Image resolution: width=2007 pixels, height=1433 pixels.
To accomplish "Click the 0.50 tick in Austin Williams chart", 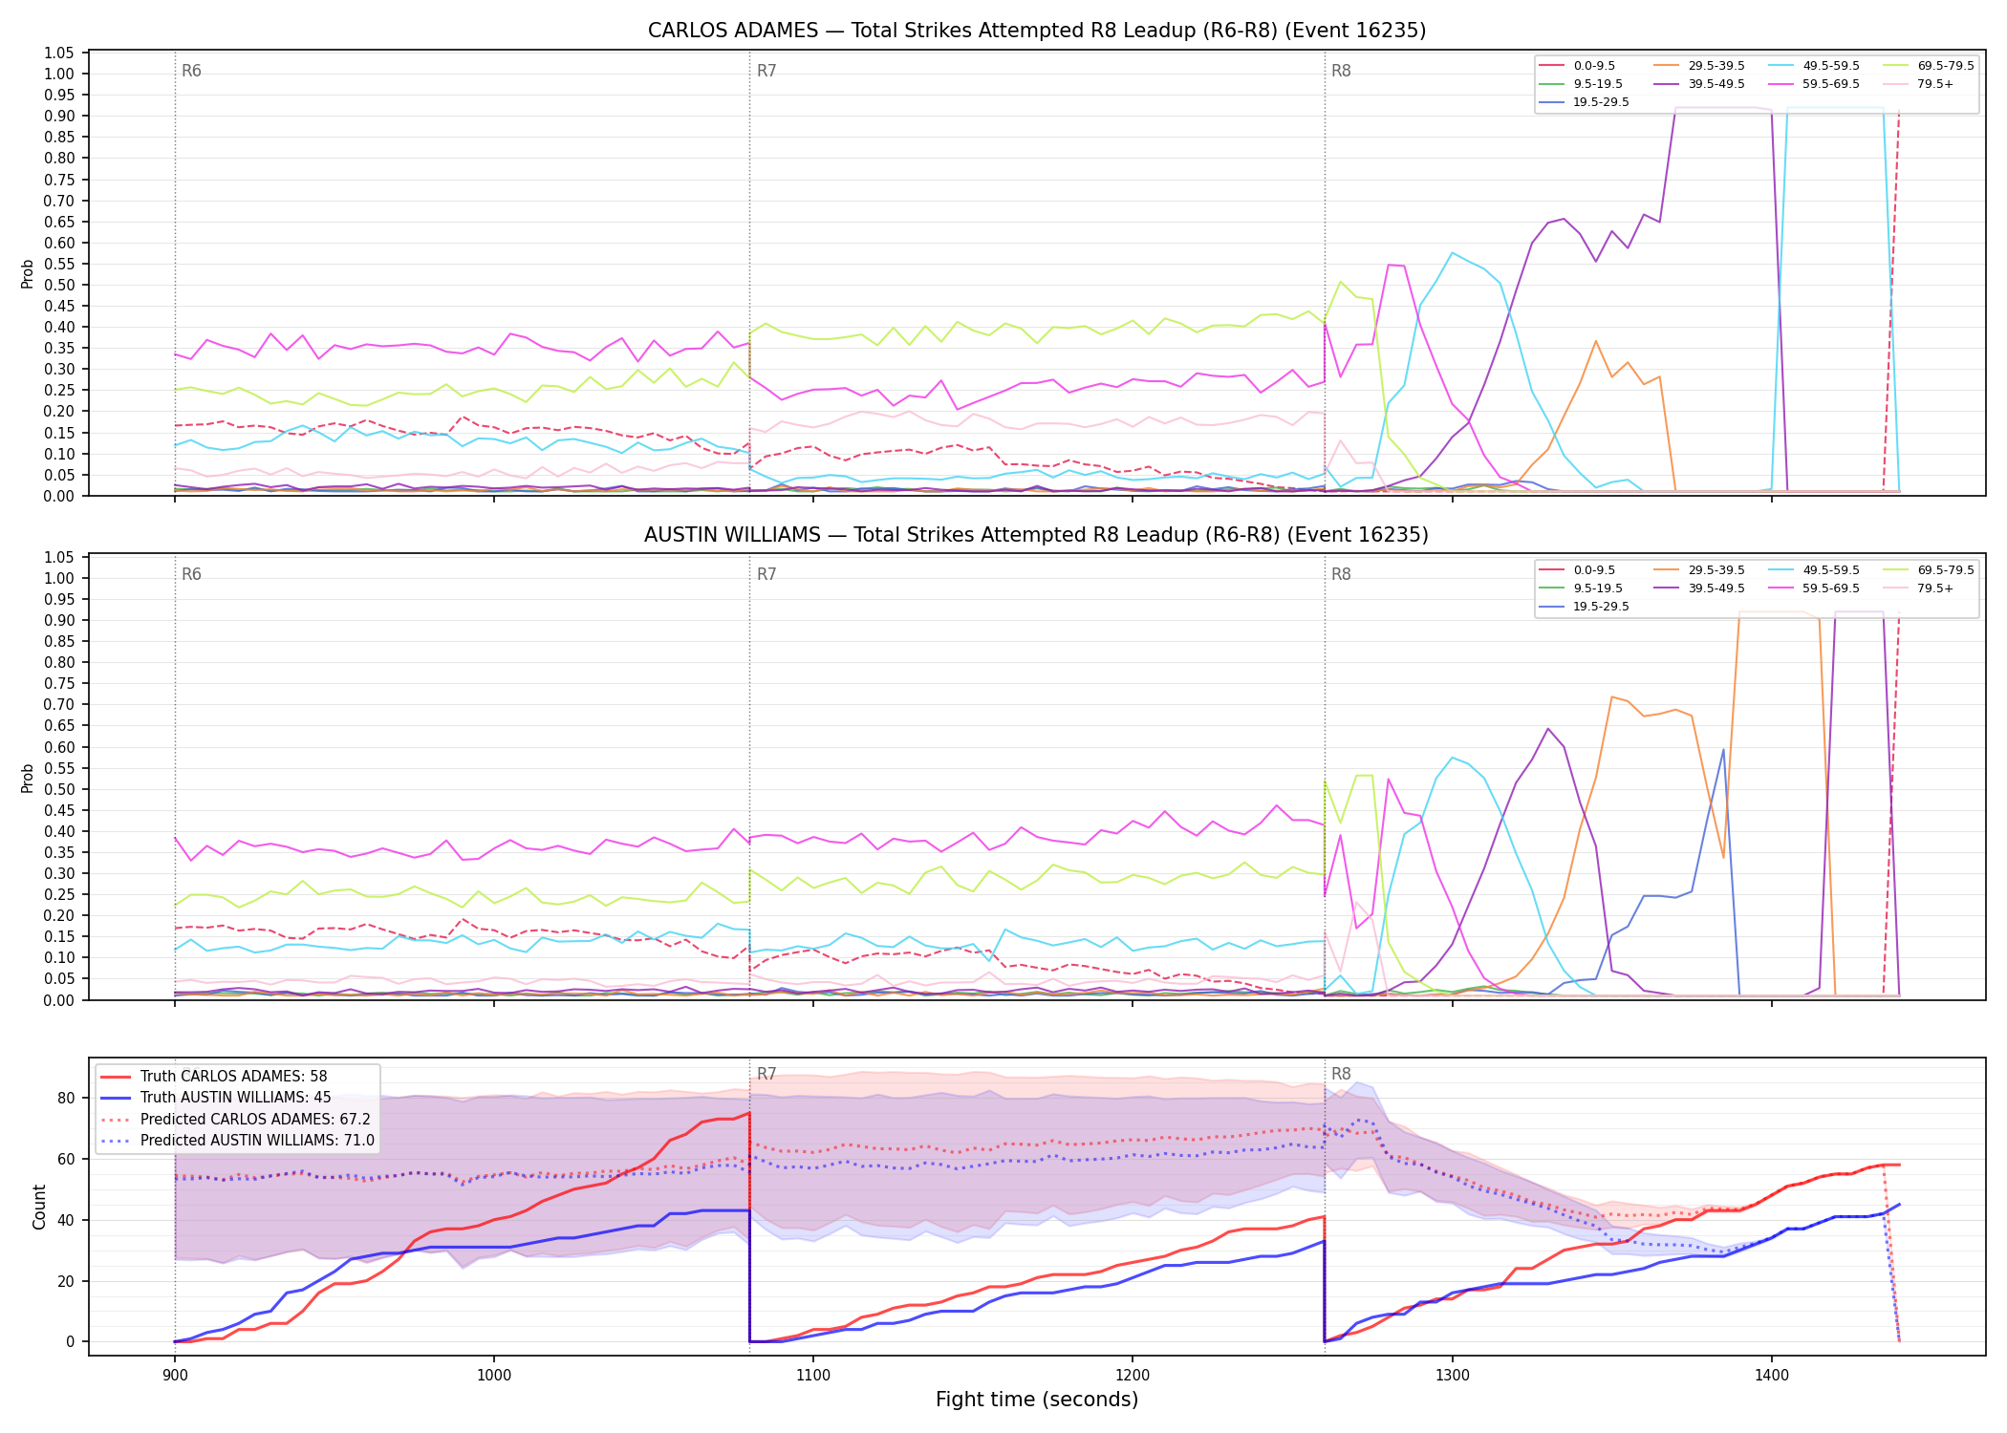I will click(x=59, y=789).
